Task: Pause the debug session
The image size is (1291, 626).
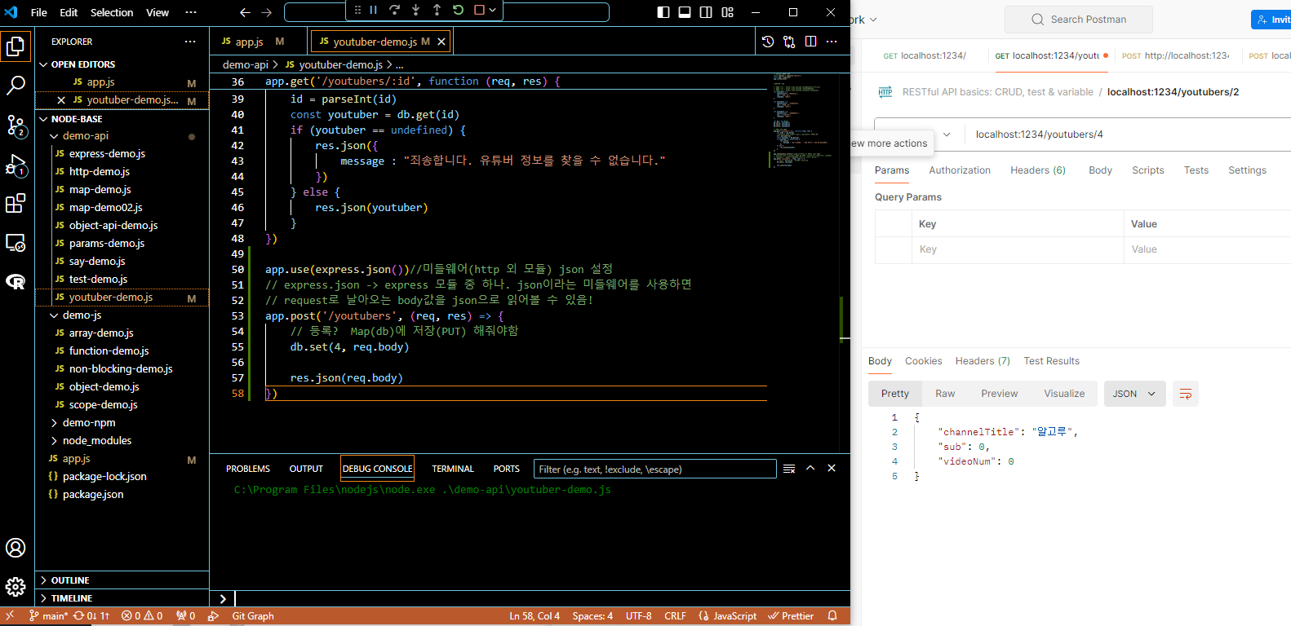Action: pos(374,10)
